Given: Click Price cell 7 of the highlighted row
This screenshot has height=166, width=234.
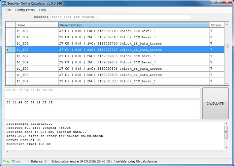Looking at the screenshot, I should [217, 50].
